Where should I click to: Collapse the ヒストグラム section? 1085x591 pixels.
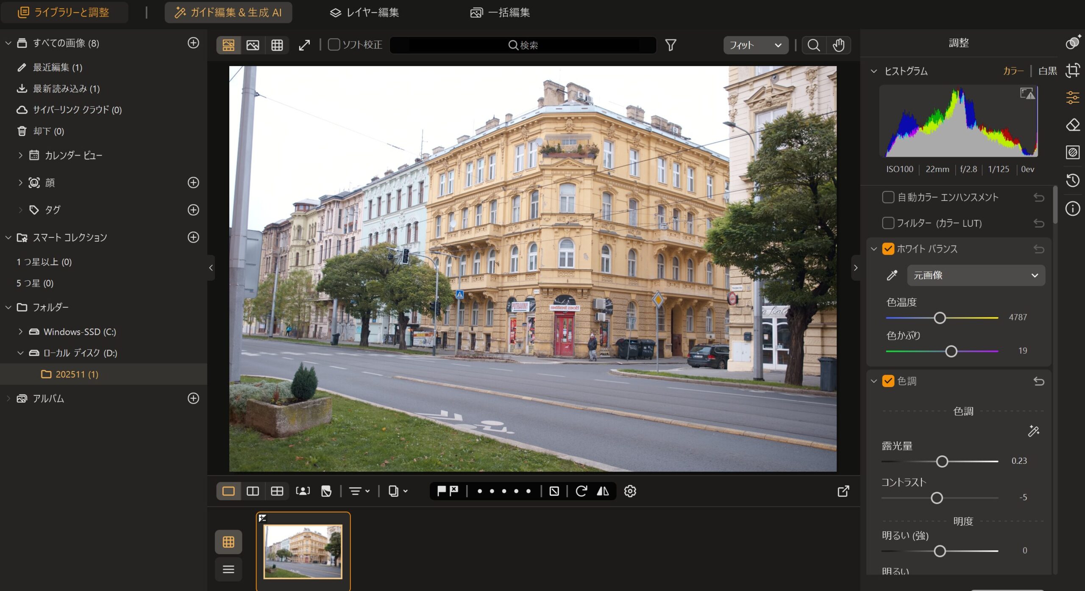[x=874, y=71]
